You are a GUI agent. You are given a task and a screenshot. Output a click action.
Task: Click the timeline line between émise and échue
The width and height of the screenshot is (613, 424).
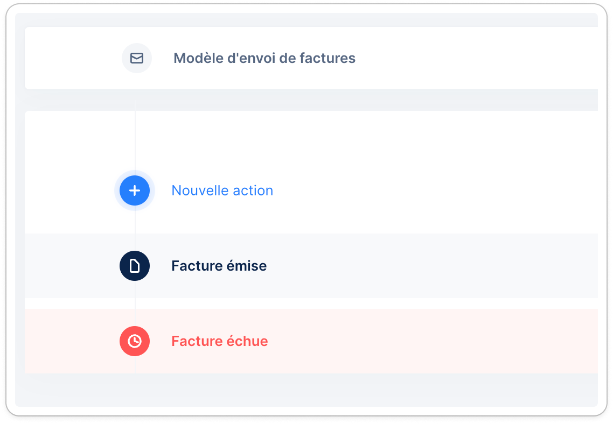135,303
